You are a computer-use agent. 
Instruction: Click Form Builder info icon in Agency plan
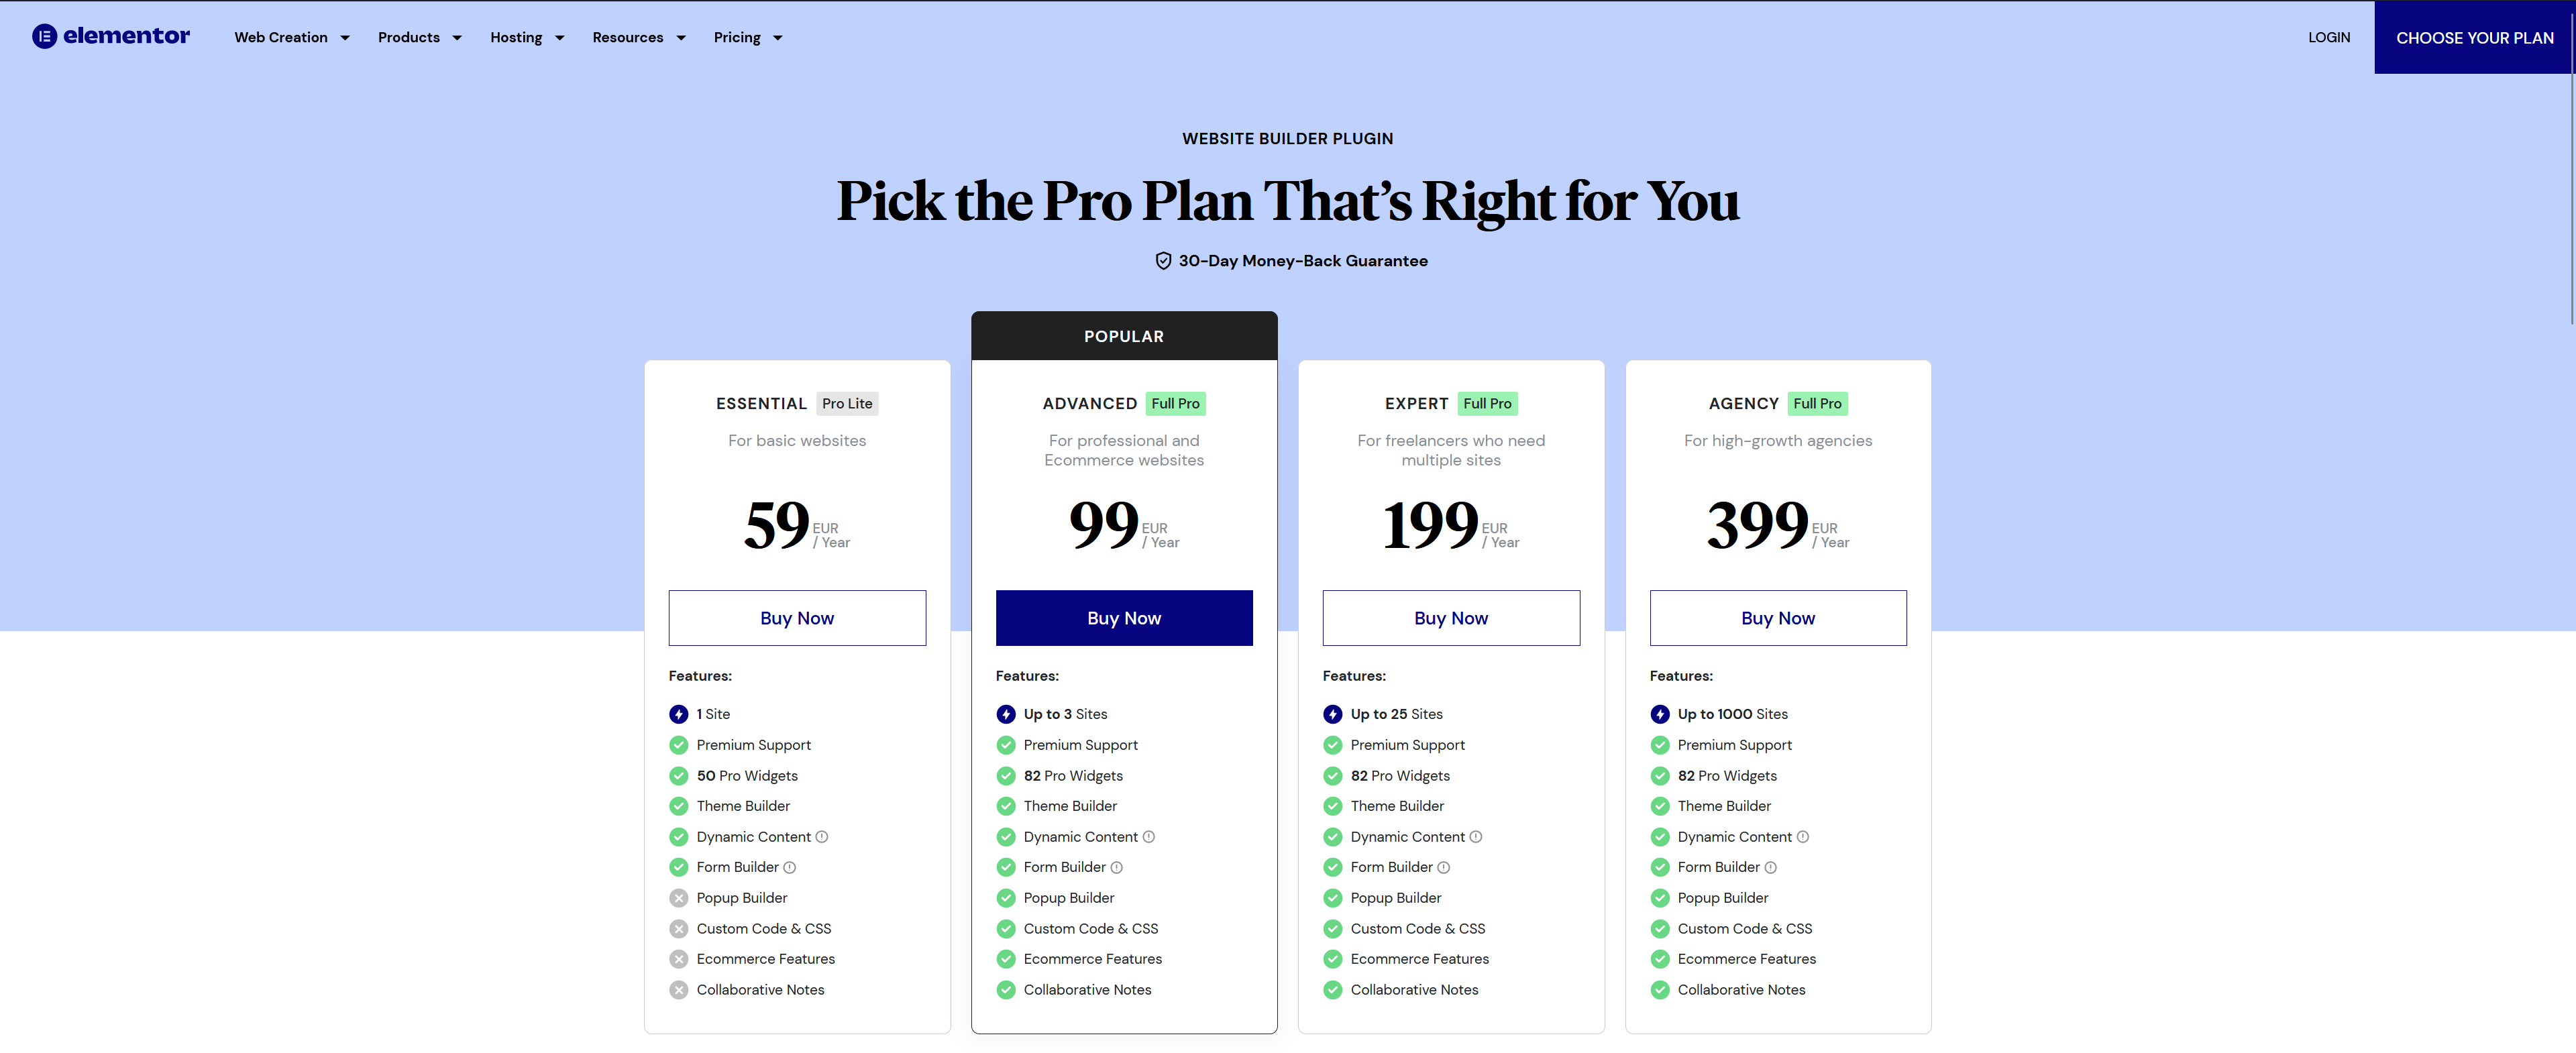[1771, 868]
